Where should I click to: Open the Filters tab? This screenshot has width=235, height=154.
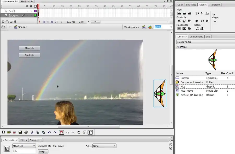23,140
